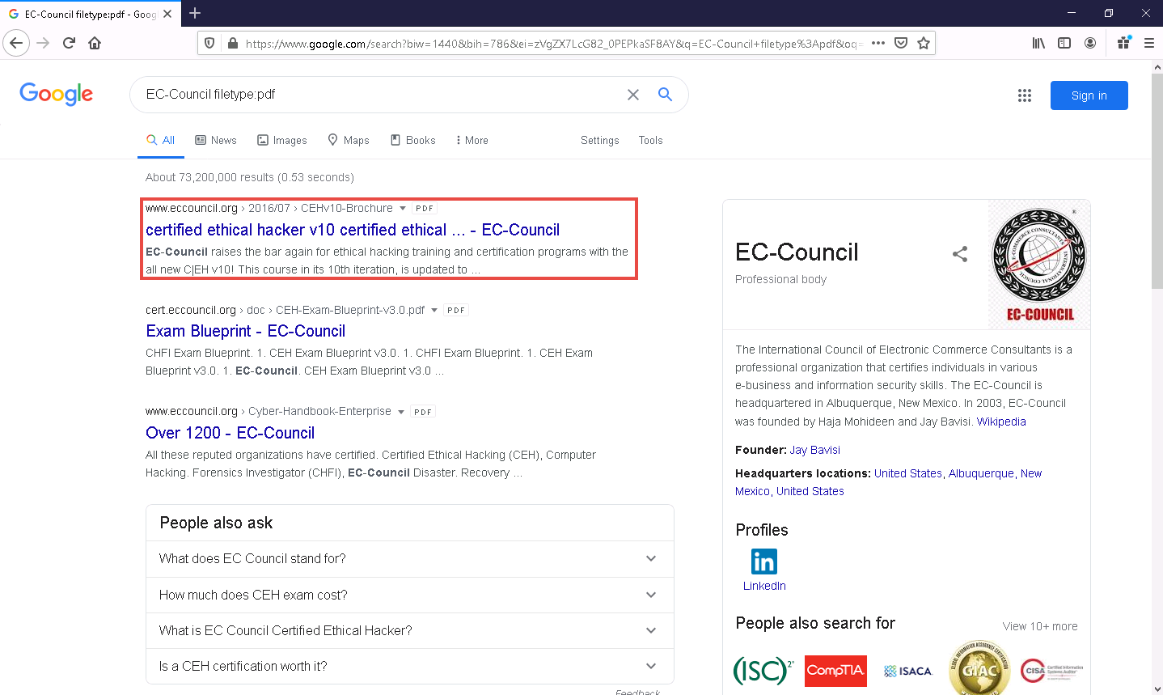Click LinkedIn text link under Profiles
Screen dimensions: 1163x695
(764, 586)
